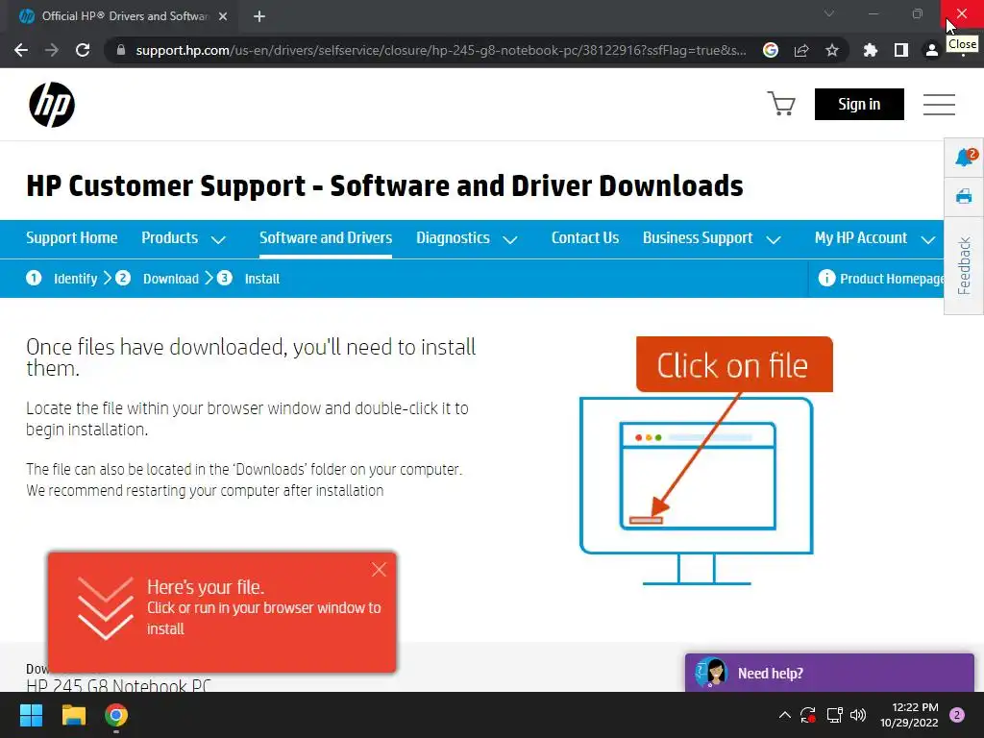The image size is (984, 738).
Task: Open the notifications bell with badge
Action: tap(965, 157)
